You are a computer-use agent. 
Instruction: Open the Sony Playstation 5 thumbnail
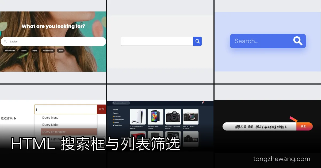pos(138,117)
